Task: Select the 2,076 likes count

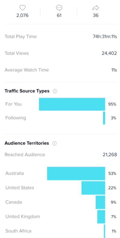Action: tap(22, 15)
